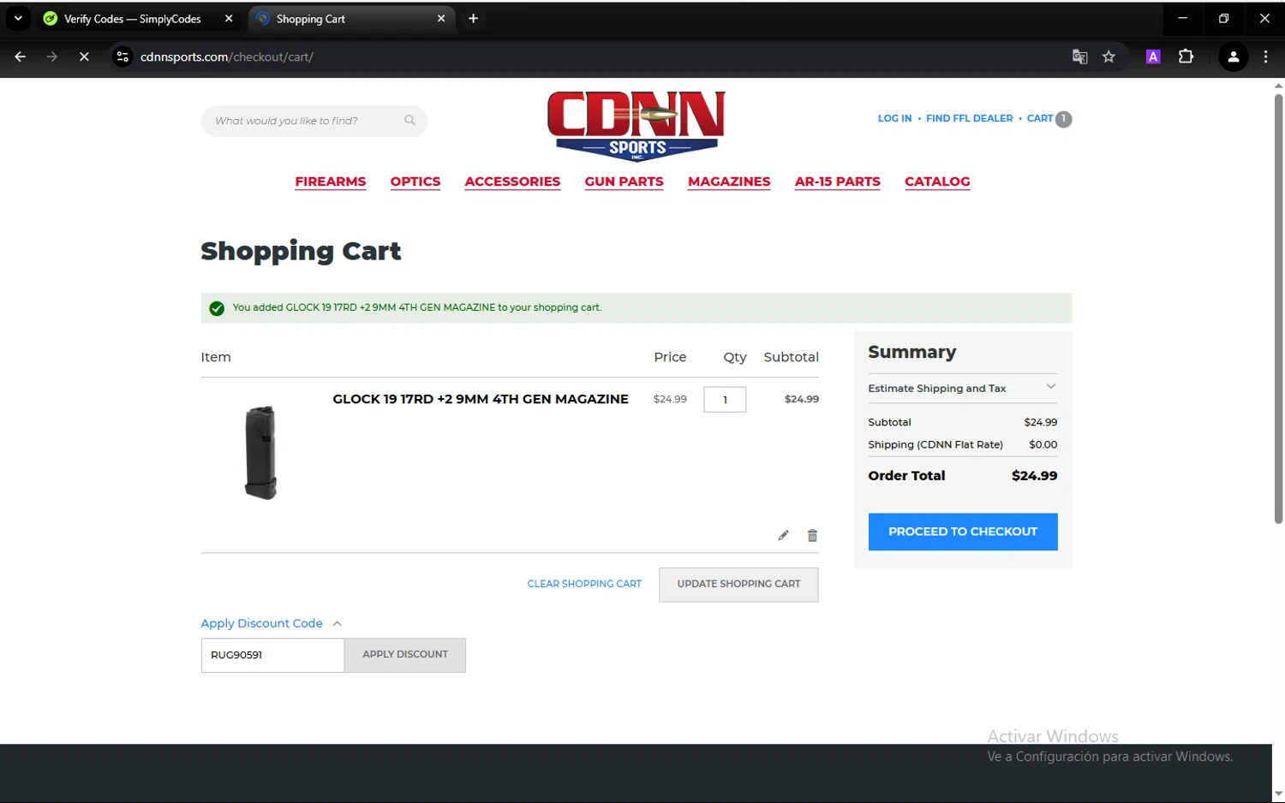This screenshot has width=1285, height=803.
Task: Focus the quantity input field
Action: (725, 400)
